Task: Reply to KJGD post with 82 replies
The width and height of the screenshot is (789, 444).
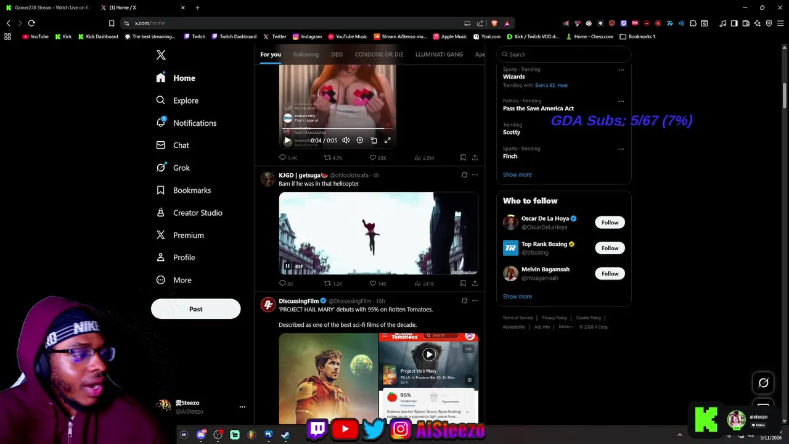Action: click(x=286, y=284)
